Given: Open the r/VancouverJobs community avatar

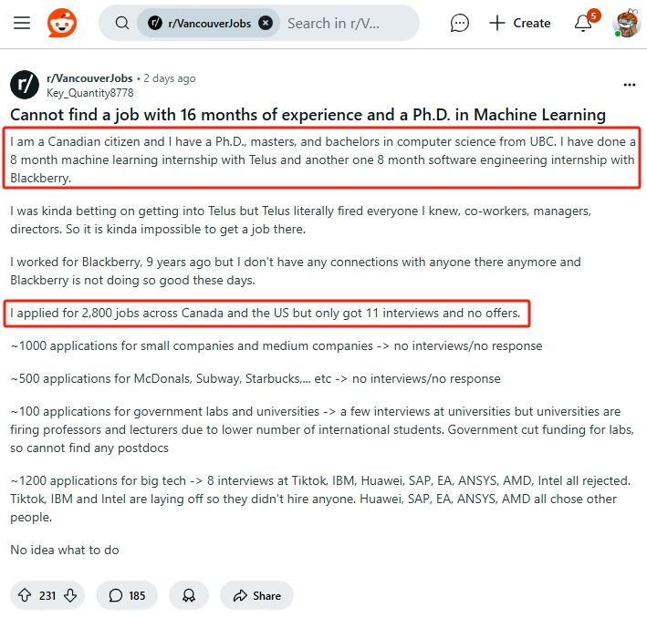Looking at the screenshot, I should coord(25,85).
